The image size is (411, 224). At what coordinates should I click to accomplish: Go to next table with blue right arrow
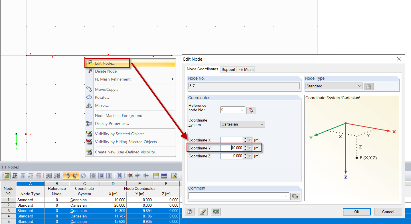pyautogui.click(x=57, y=176)
